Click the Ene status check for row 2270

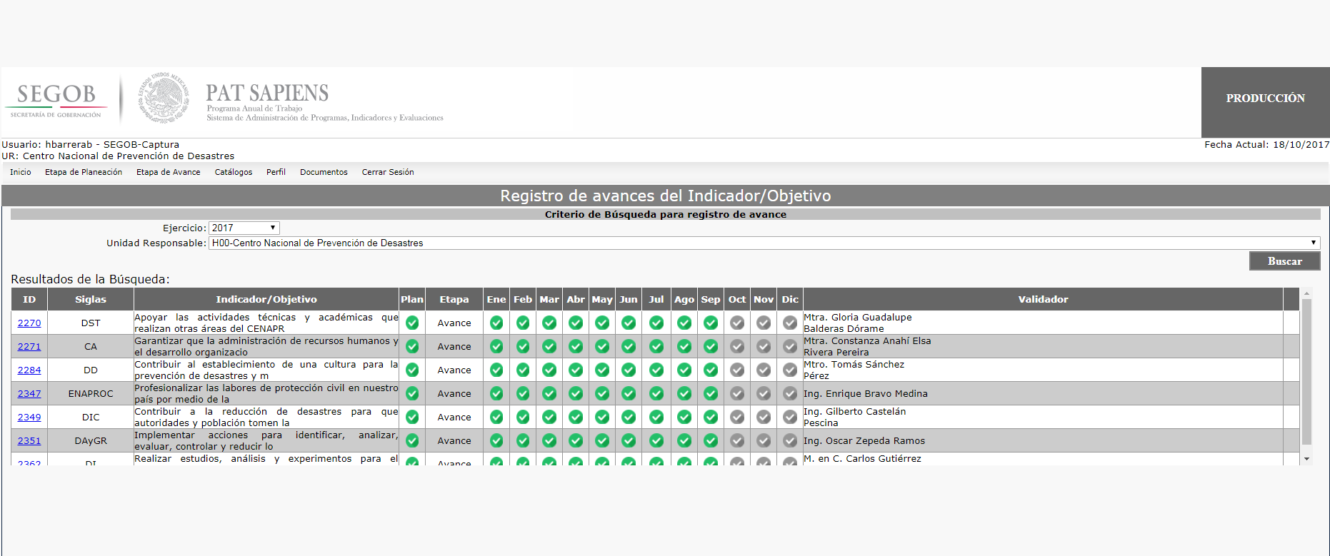(x=496, y=323)
